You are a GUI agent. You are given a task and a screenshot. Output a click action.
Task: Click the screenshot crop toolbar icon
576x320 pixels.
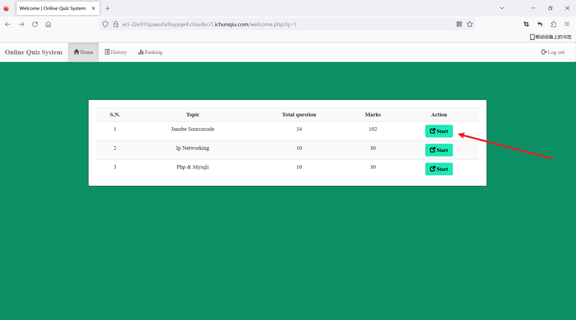pyautogui.click(x=526, y=24)
